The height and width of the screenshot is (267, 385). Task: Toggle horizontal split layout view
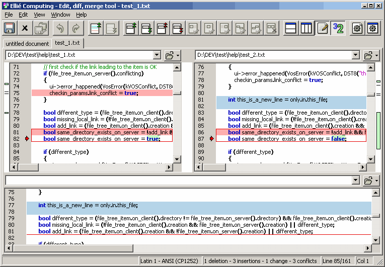(x=290, y=28)
